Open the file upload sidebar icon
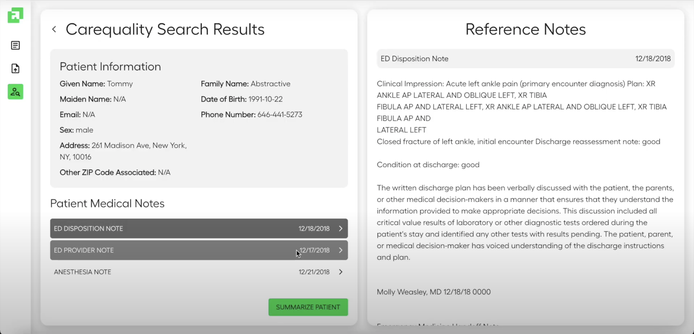 [x=15, y=69]
